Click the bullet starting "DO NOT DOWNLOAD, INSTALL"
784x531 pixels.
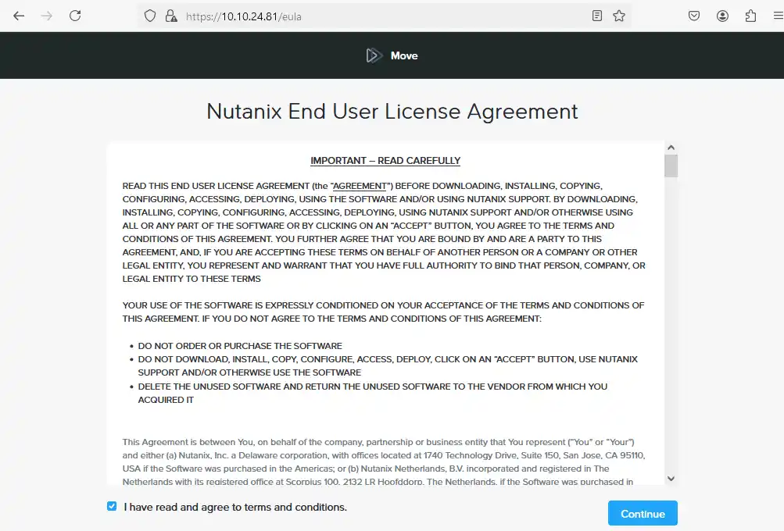pos(388,365)
